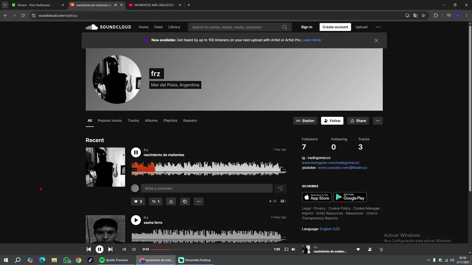This screenshot has width=472, height=265.
Task: Open Chrome extensions puzzle icon
Action: [435, 15]
